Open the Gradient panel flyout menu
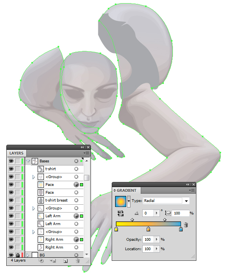 tap(192, 190)
